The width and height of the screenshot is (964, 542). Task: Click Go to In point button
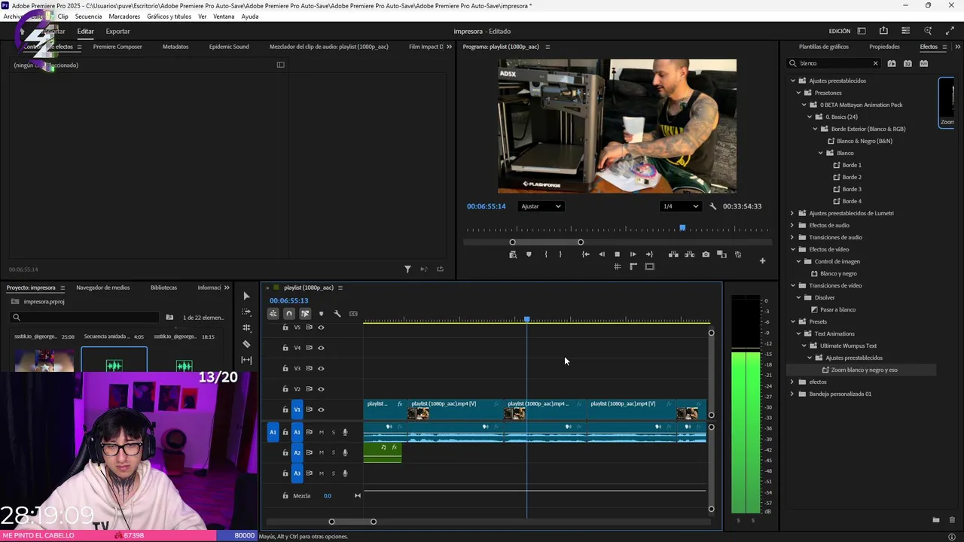coord(585,254)
